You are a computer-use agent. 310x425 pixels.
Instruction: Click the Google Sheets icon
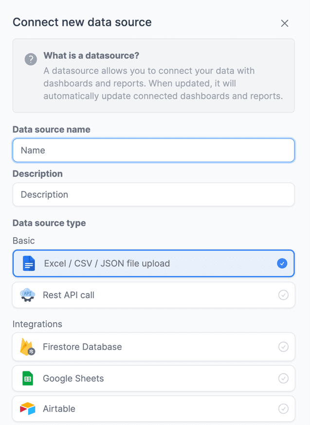coord(27,378)
